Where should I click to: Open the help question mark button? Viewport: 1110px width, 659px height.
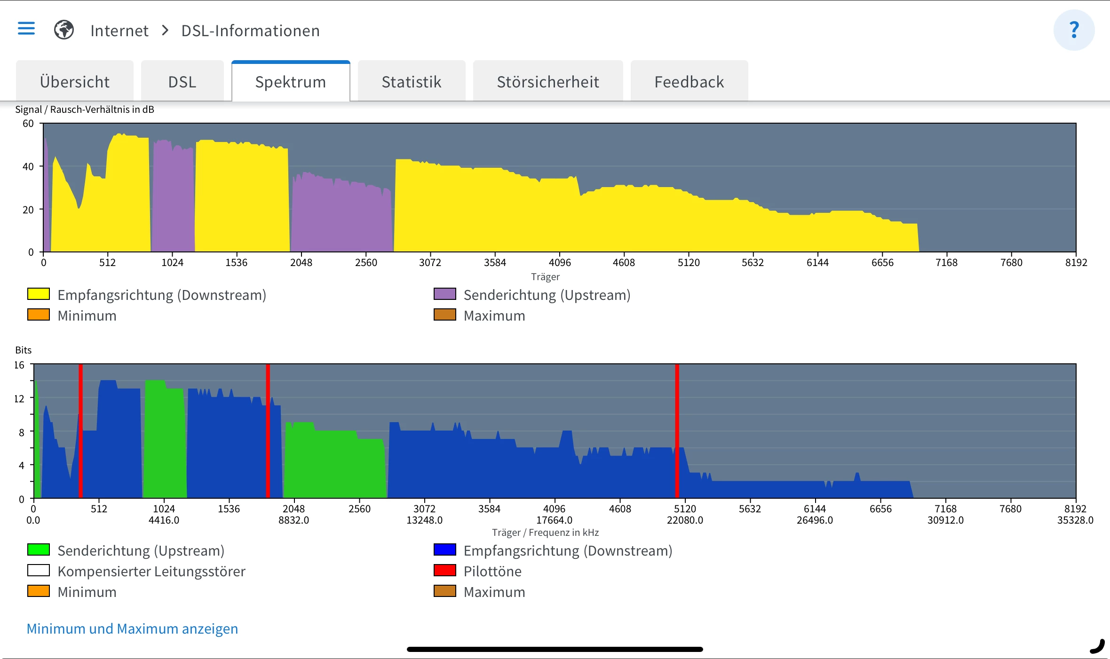[1073, 30]
